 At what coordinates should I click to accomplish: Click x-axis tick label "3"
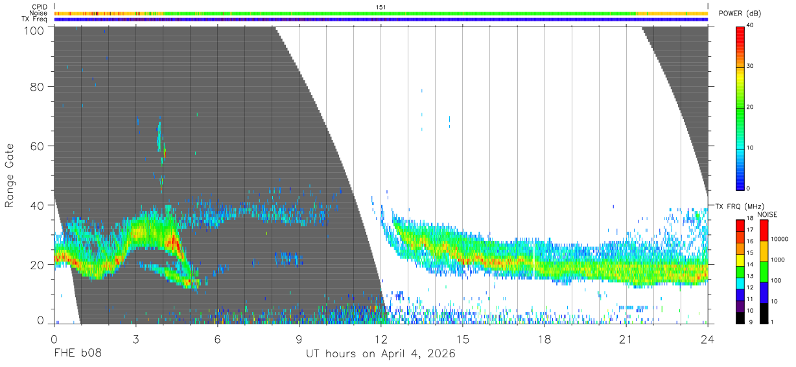coord(135,339)
